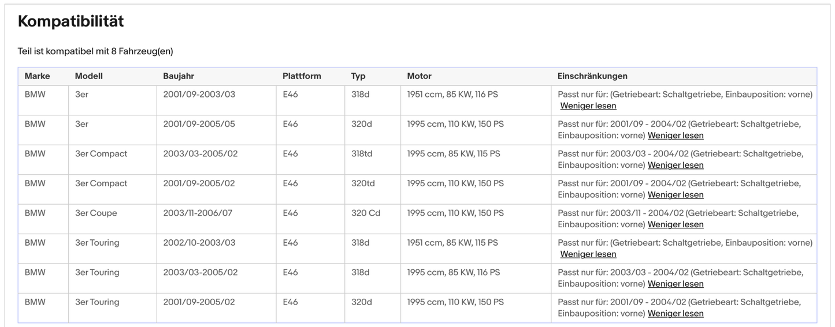This screenshot has width=835, height=327.
Task: Click the 'Kompatibilität' section heading
Action: [x=70, y=22]
